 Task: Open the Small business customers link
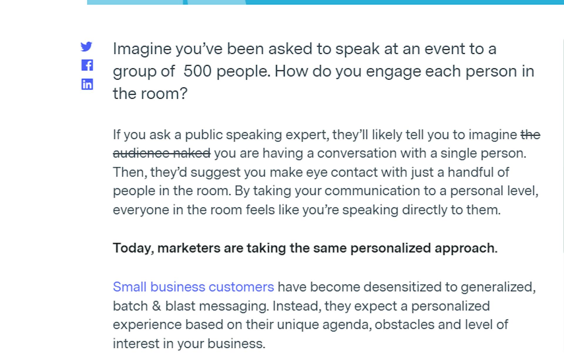(x=193, y=287)
